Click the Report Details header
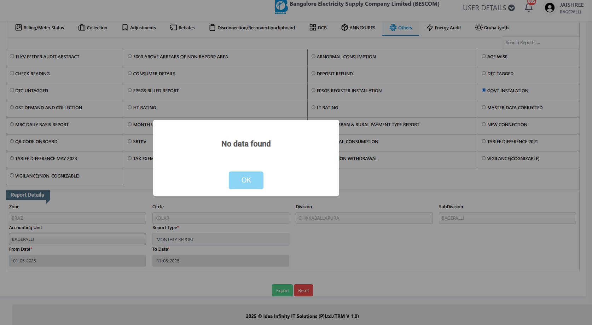Screen dimensions: 592x325 28,195
